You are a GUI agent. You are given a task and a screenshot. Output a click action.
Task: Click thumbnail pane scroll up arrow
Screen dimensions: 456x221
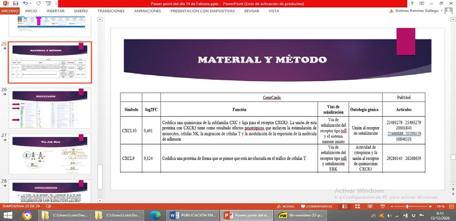click(x=100, y=19)
